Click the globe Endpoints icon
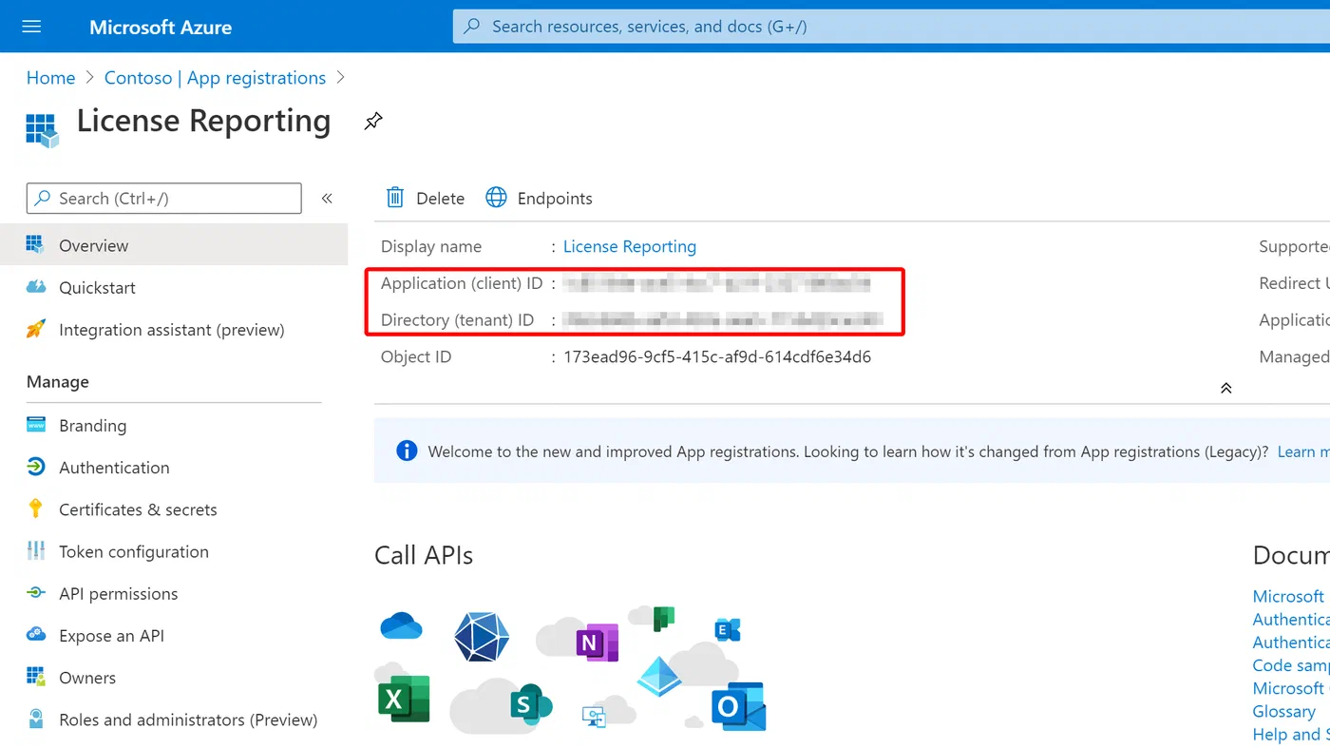Screen dimensions: 1330x748 496,198
